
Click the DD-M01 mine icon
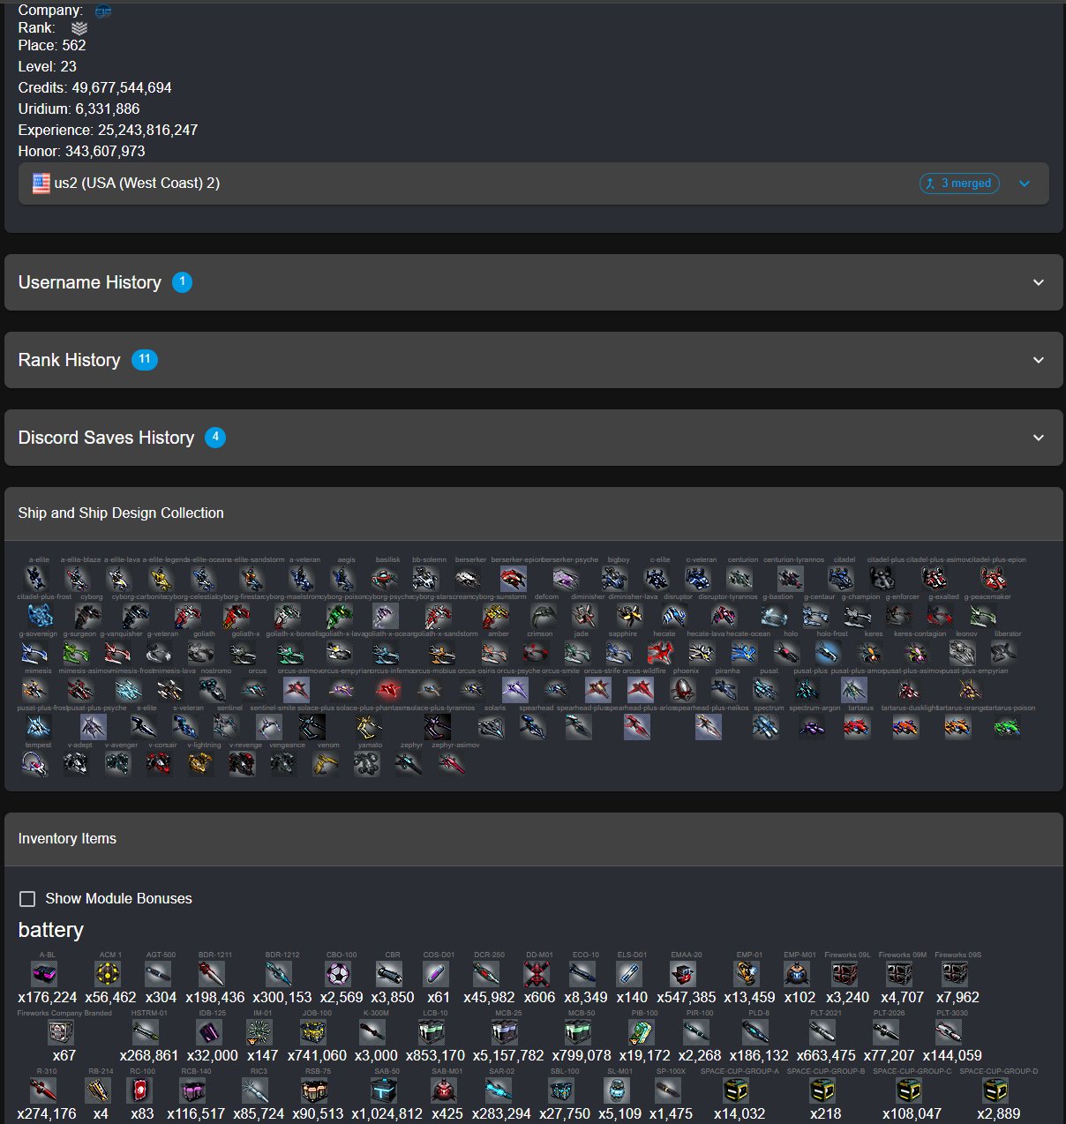pyautogui.click(x=537, y=974)
